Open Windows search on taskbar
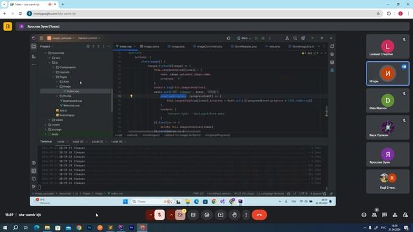The height and width of the screenshot is (232, 413). tap(15, 227)
